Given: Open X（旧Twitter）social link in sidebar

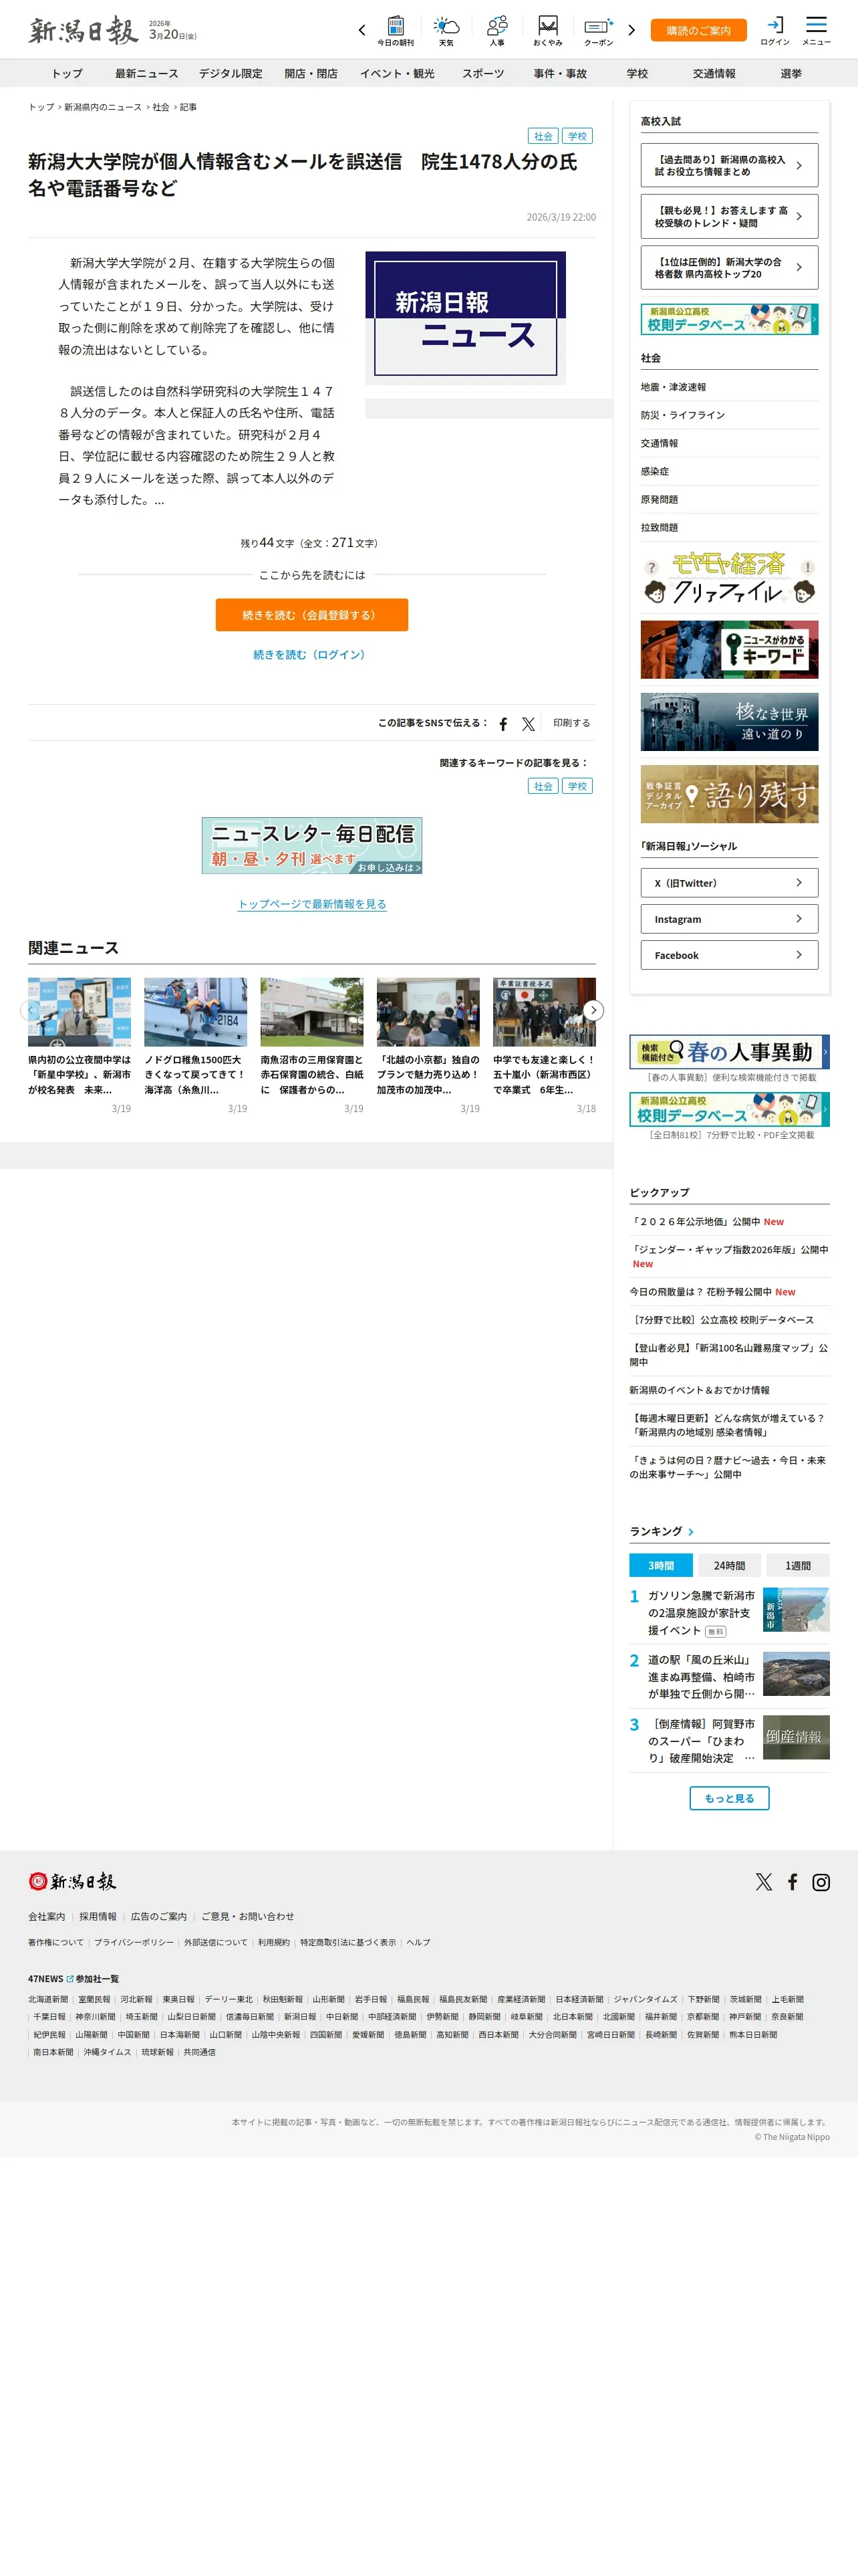Looking at the screenshot, I should 729,882.
